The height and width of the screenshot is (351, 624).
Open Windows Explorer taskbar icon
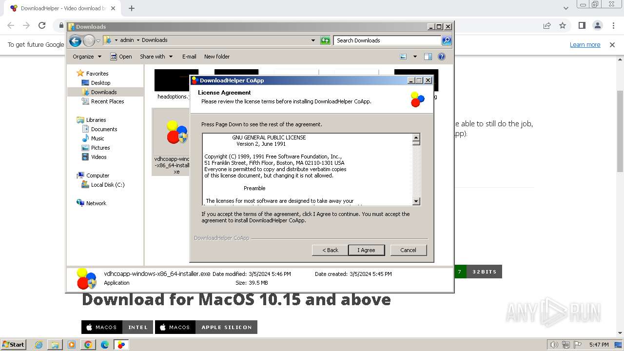[x=55, y=345]
